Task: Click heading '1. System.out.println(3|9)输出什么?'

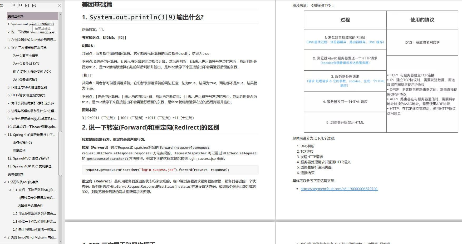Action: click(x=143, y=17)
